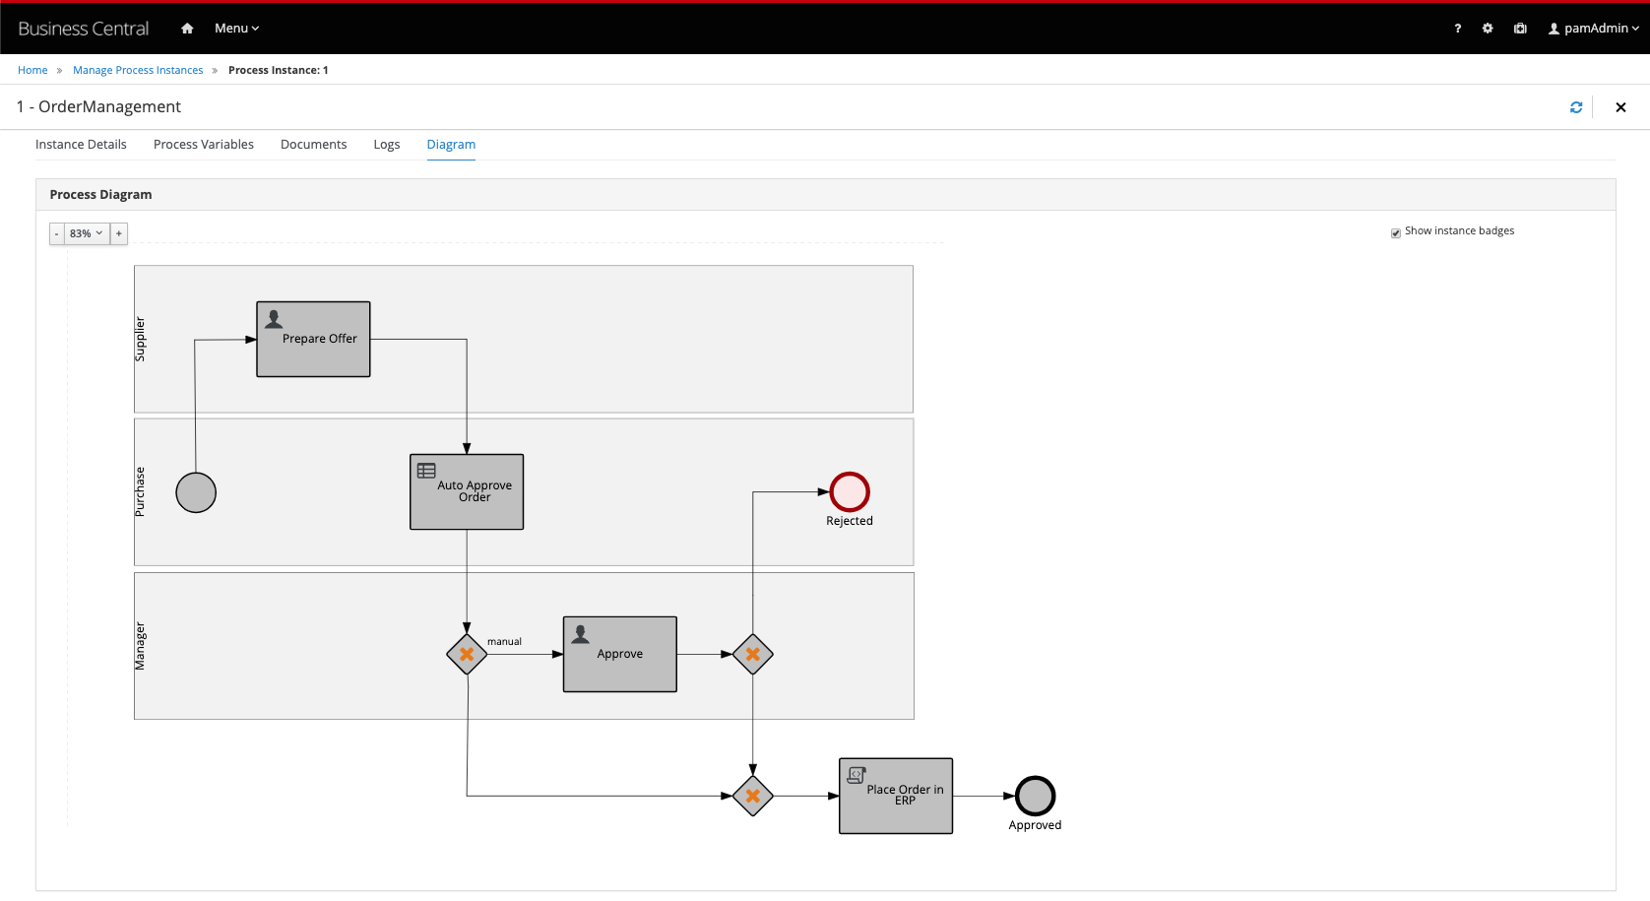Select the Auto Approve Order task node
This screenshot has width=1650, height=901.
(467, 491)
